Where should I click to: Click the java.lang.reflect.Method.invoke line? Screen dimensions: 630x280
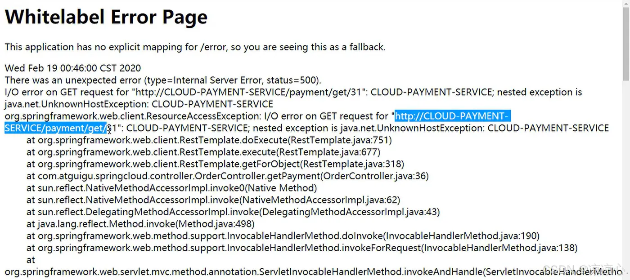[140, 223]
